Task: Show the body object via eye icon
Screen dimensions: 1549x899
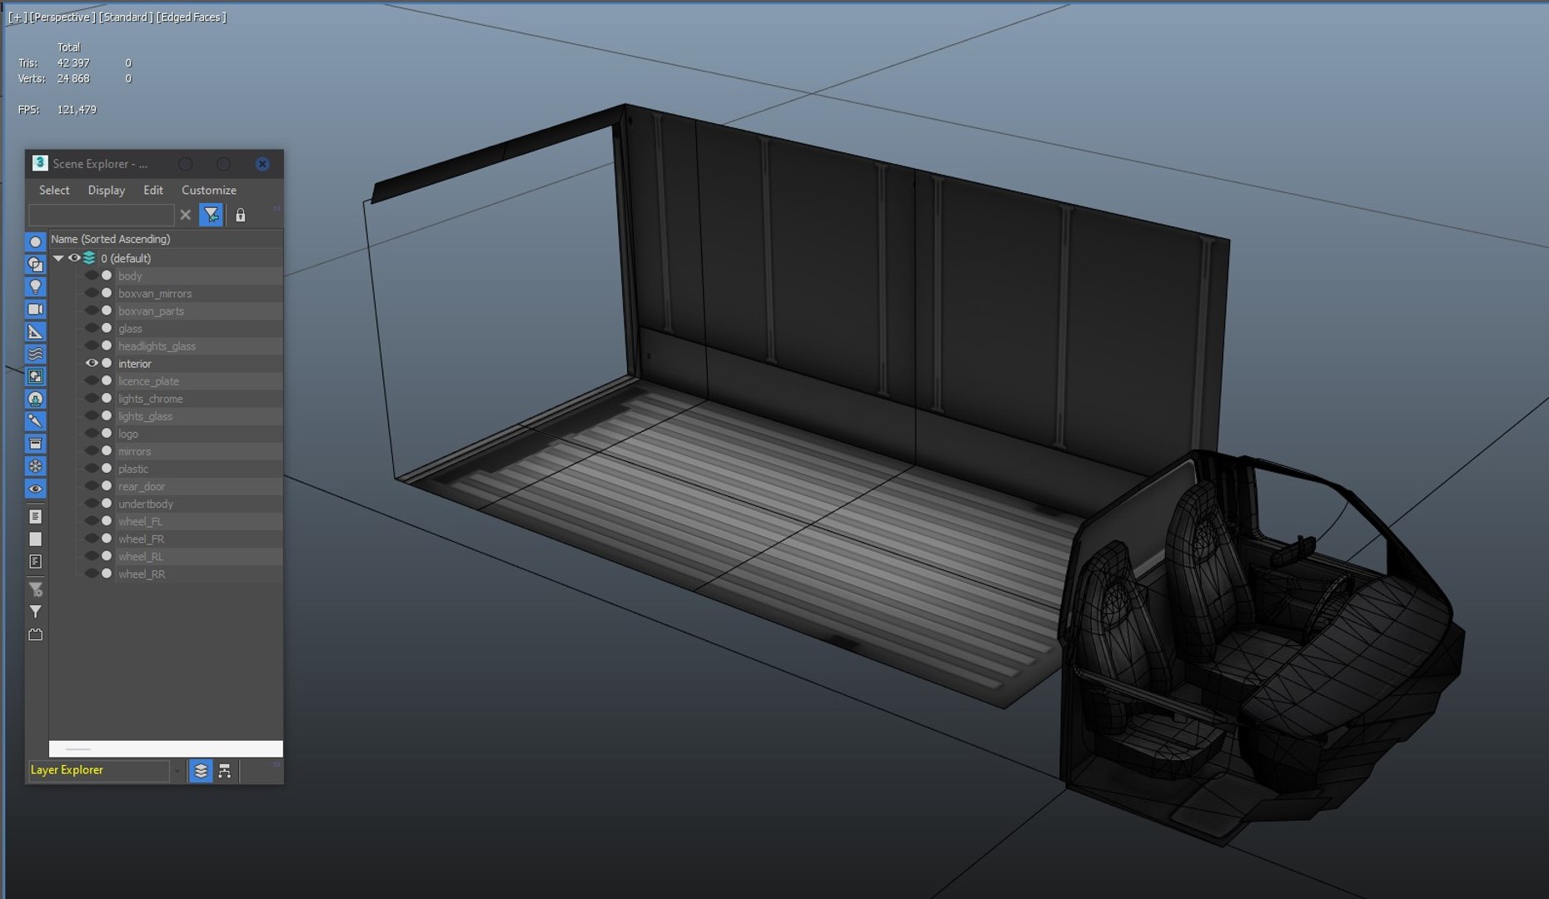Action: pos(92,276)
